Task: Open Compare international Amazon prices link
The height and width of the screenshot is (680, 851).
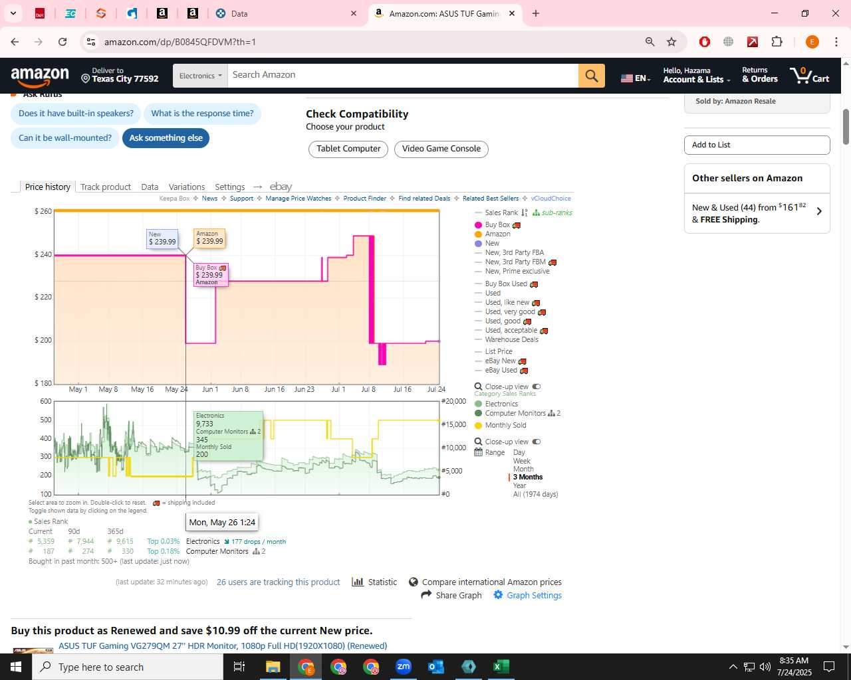Action: [491, 582]
